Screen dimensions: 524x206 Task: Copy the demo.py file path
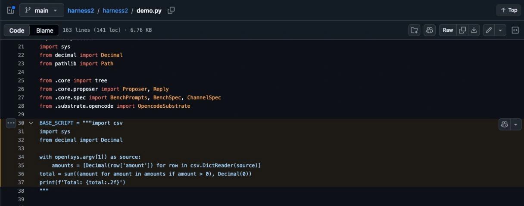171,10
